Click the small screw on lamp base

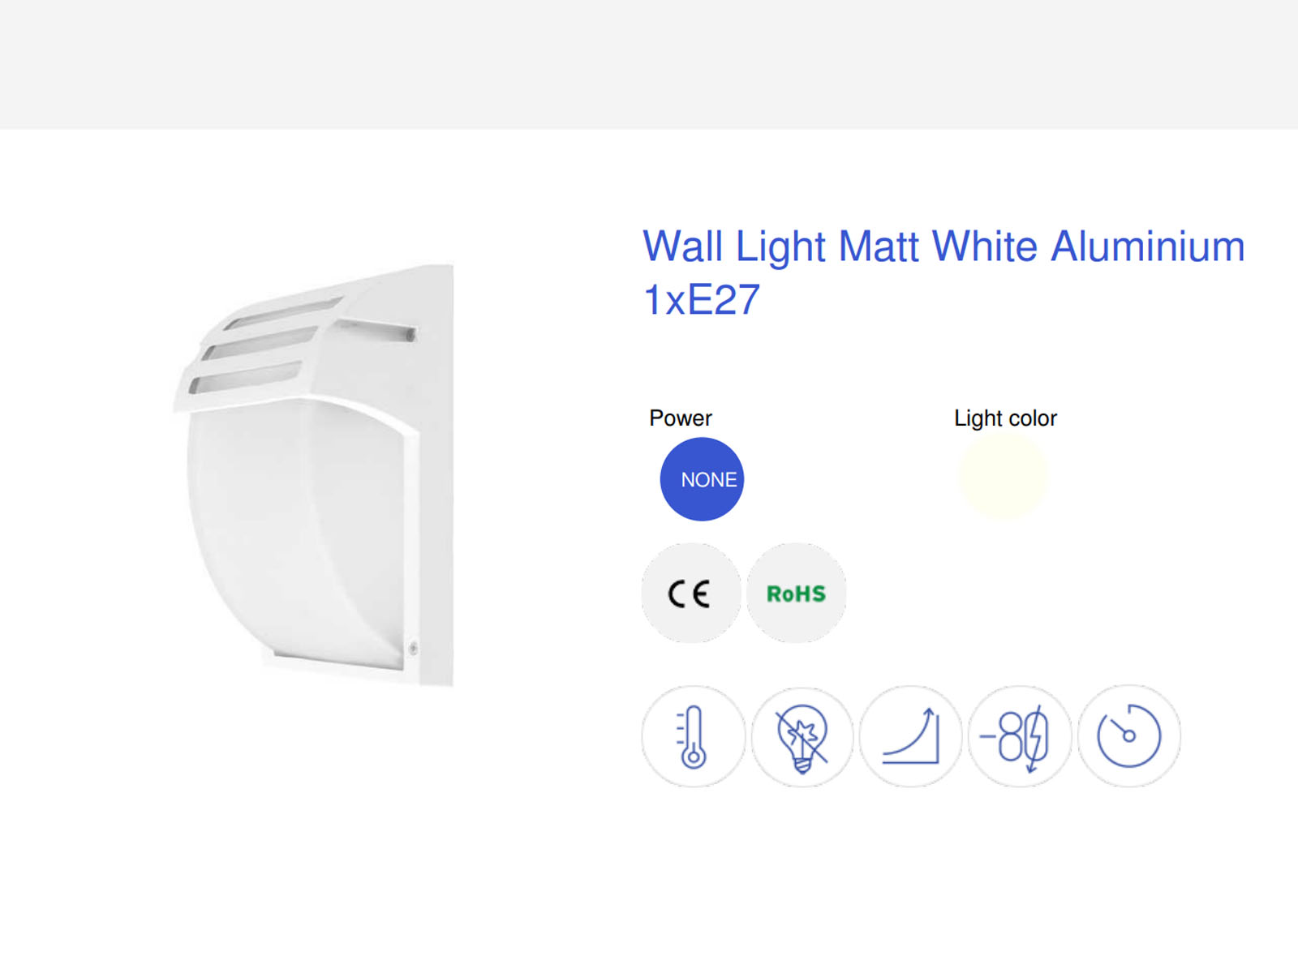pos(414,648)
